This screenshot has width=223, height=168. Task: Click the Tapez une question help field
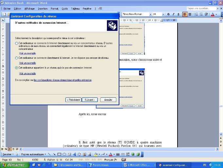click(202, 9)
